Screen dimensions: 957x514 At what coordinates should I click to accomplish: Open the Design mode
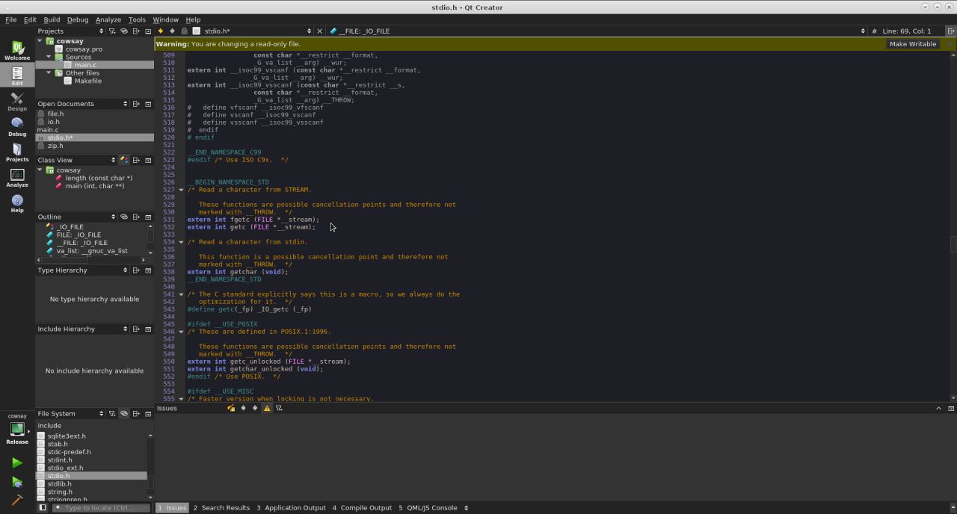coord(16,101)
